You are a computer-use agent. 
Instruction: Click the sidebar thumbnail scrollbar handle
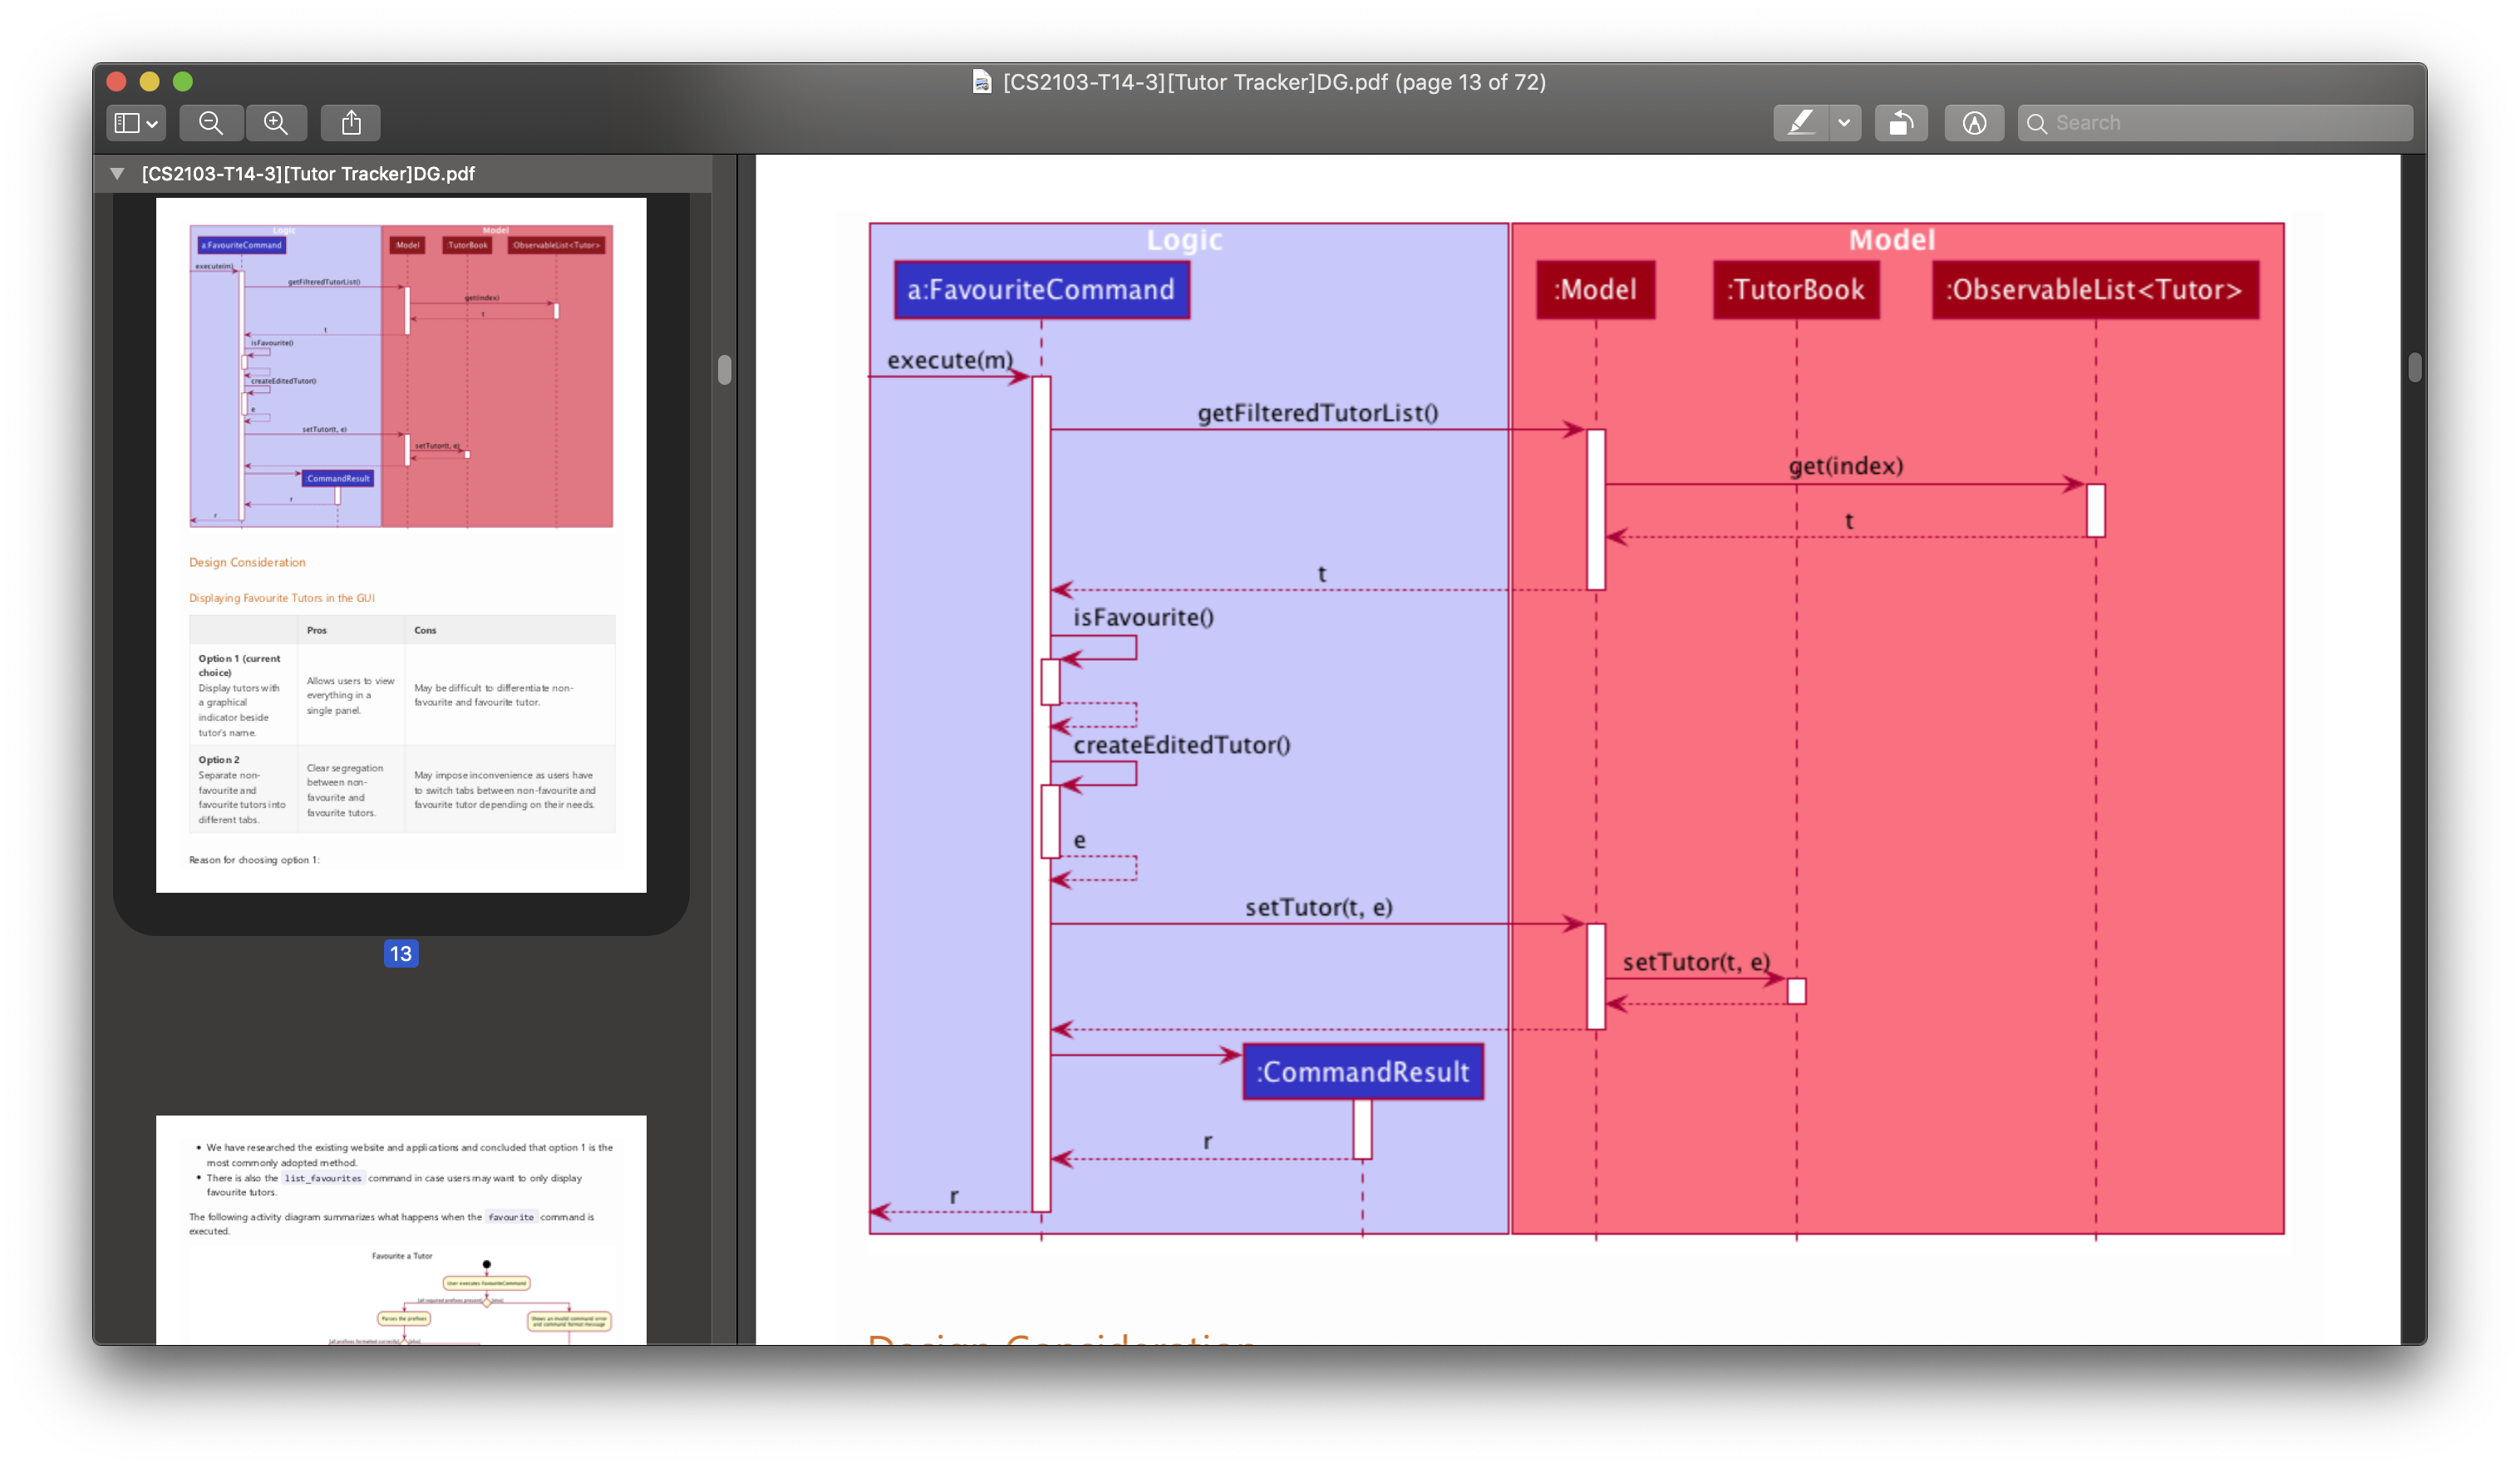pyautogui.click(x=725, y=370)
